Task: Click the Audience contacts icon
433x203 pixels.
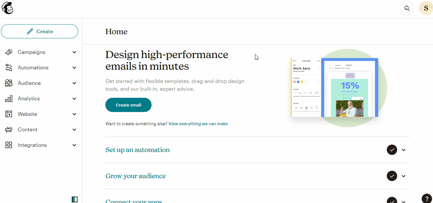Action: click(9, 83)
